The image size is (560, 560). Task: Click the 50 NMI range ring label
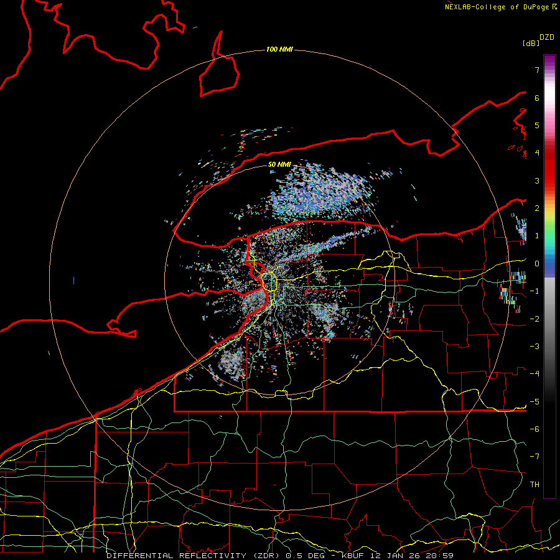pos(279,164)
